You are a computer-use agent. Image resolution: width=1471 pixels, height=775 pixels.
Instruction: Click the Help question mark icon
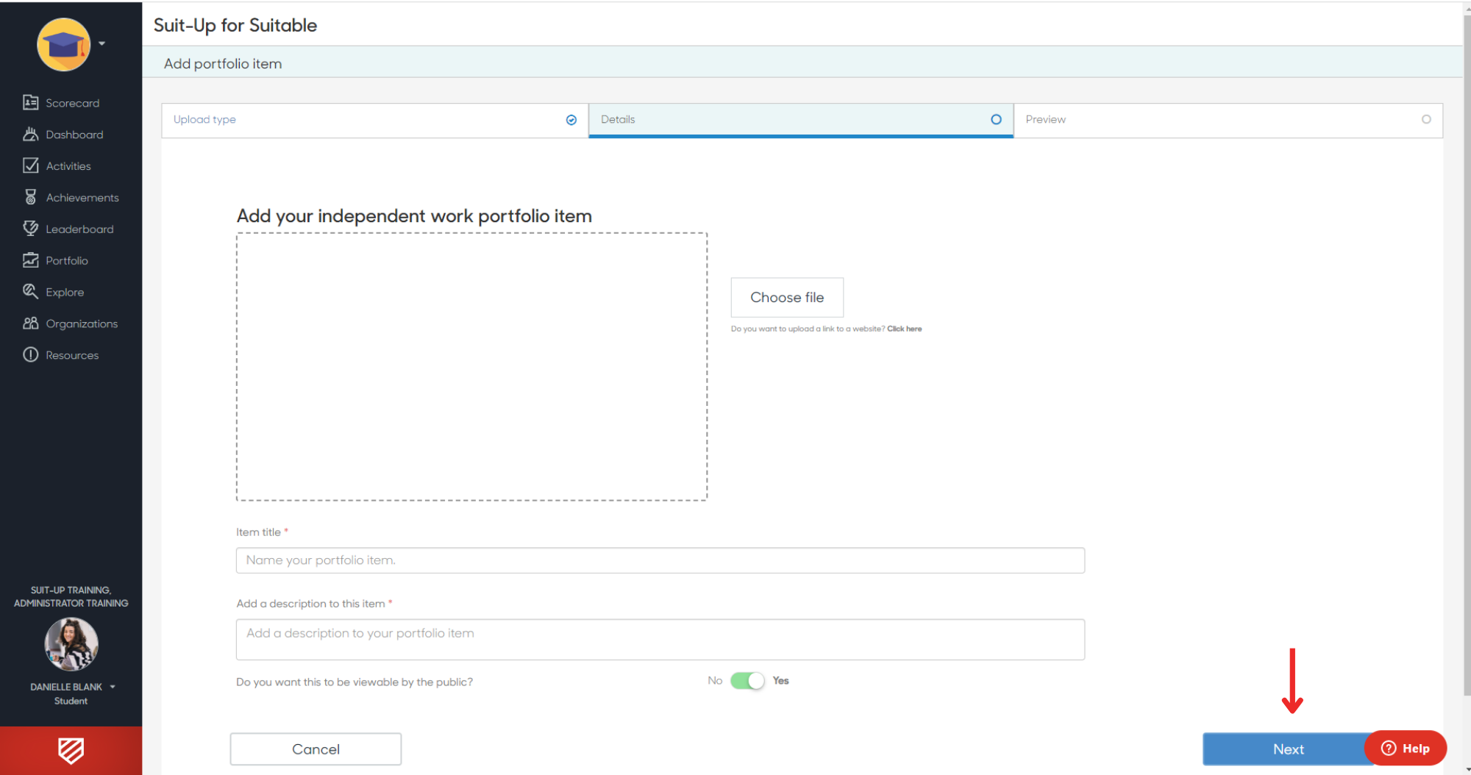click(x=1389, y=748)
